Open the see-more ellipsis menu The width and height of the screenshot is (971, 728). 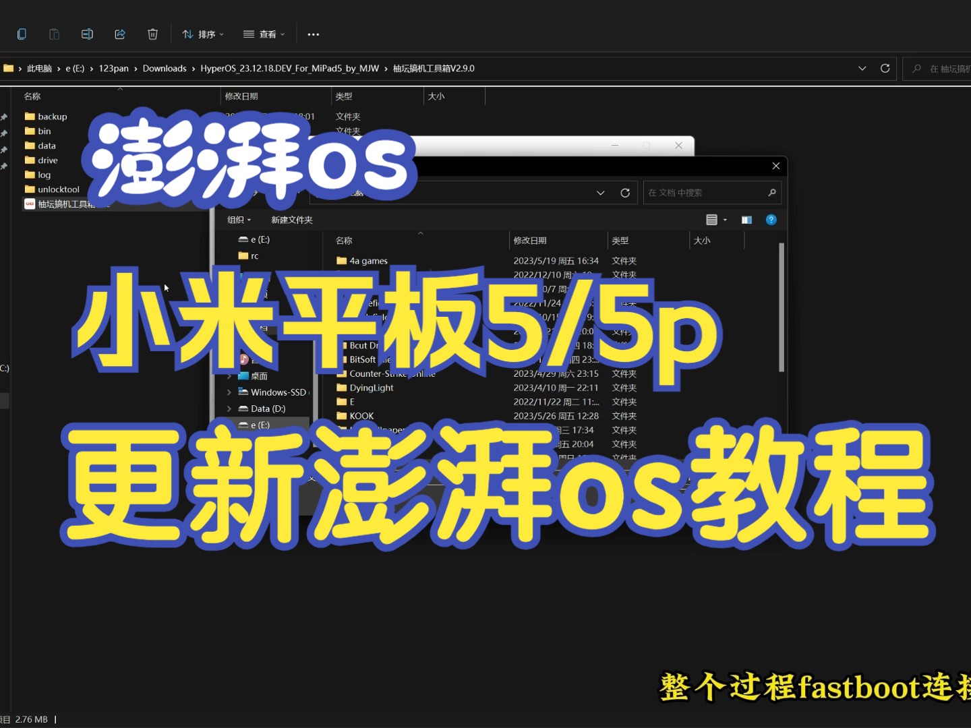312,34
